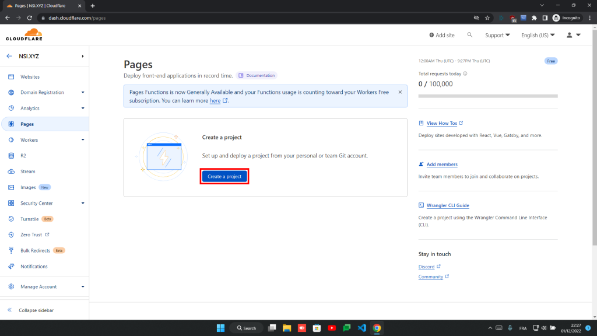Open YouTube app from the taskbar

[x=332, y=328]
